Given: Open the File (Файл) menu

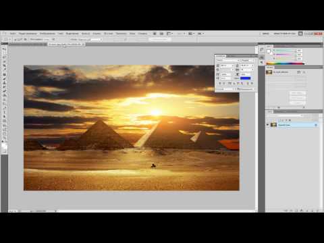Looking at the screenshot, I should 13,34.
